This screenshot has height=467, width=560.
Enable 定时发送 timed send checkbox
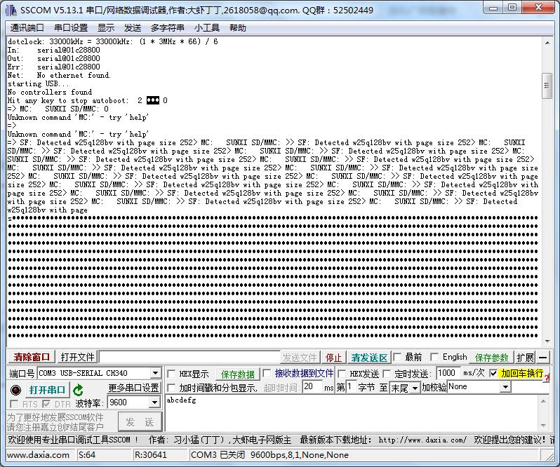(387, 374)
